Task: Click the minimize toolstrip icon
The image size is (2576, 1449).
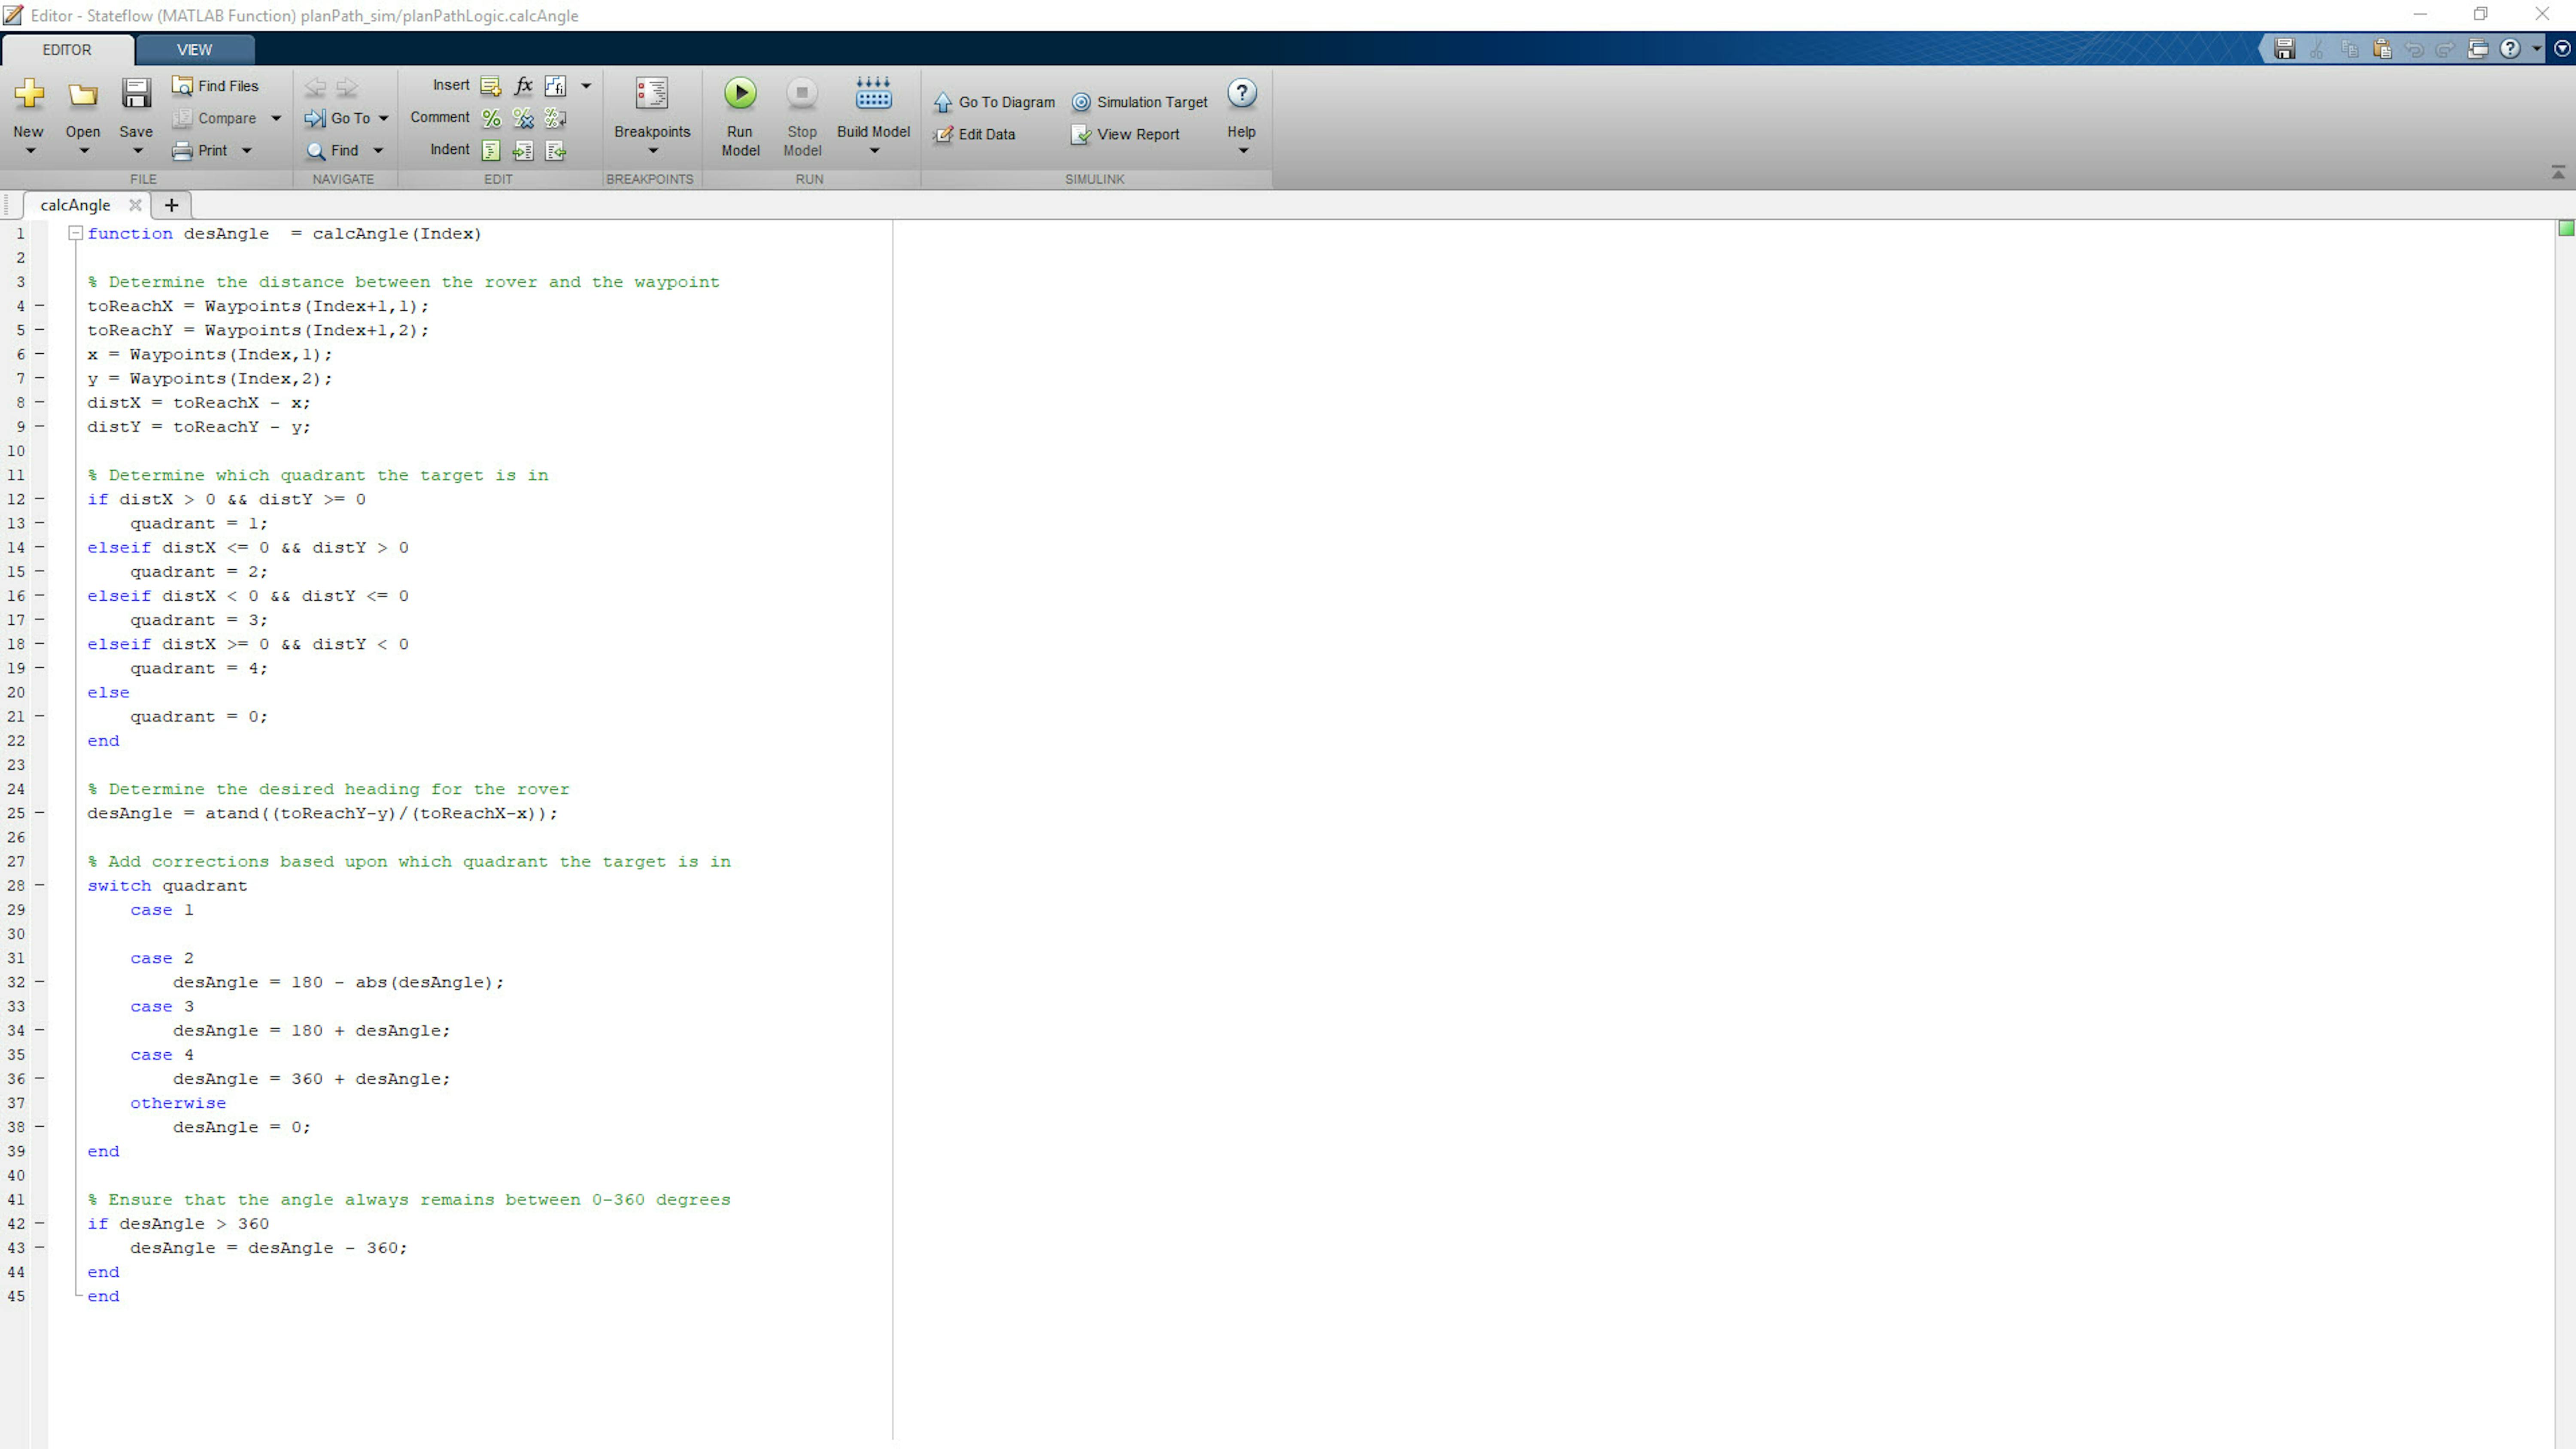Action: [2558, 173]
